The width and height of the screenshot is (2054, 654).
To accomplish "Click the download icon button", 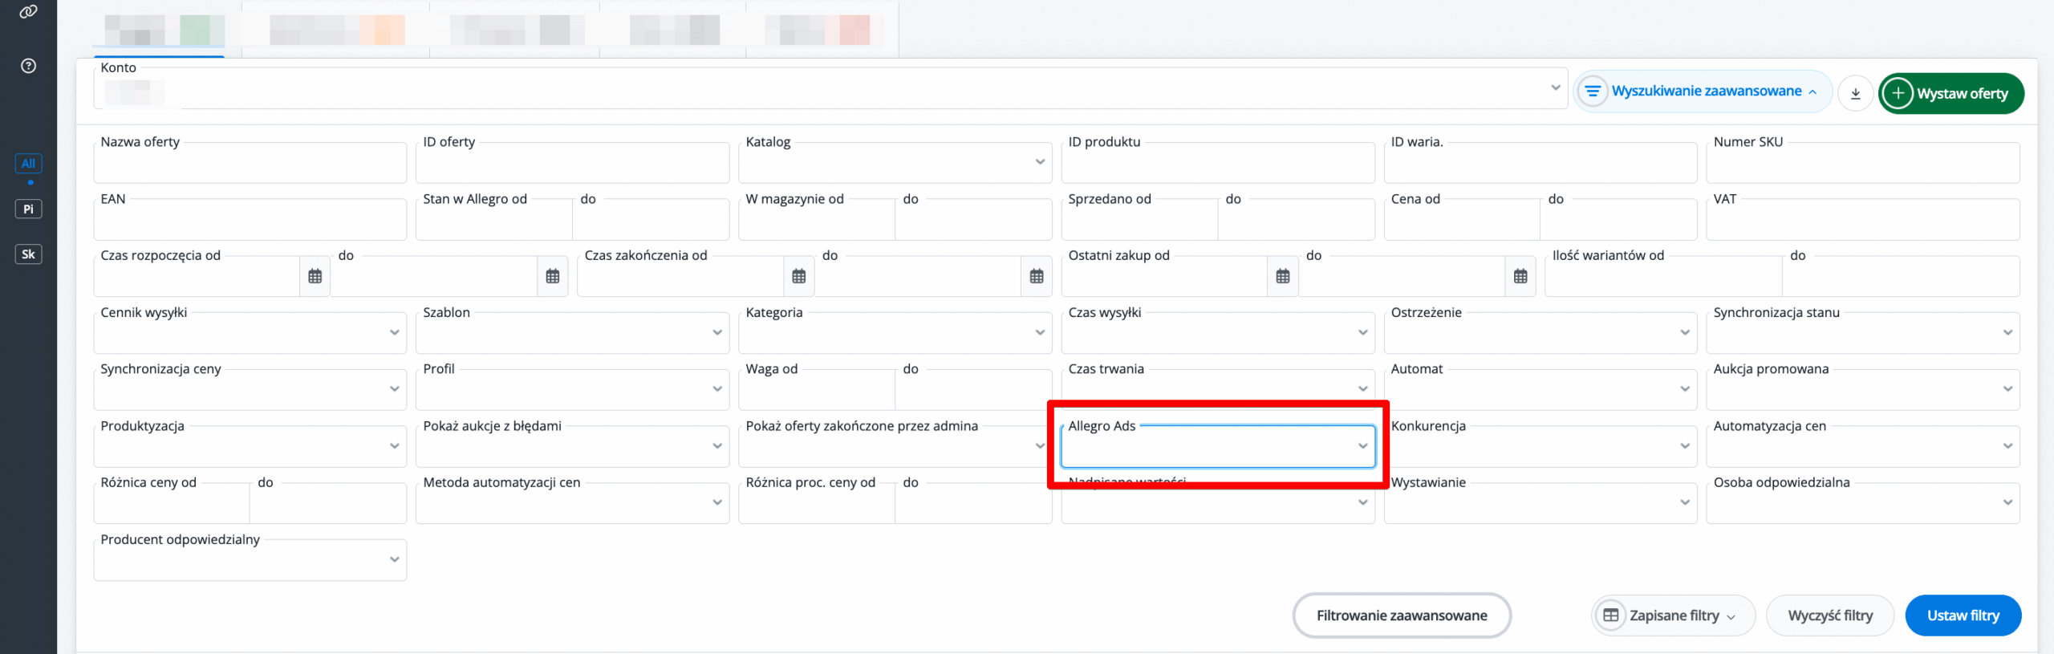I will [x=1855, y=94].
